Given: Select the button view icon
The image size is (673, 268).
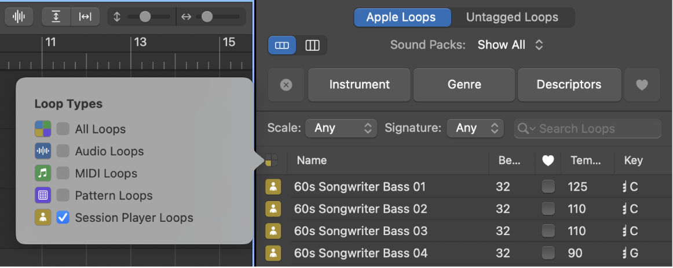Looking at the screenshot, I should coord(282,46).
